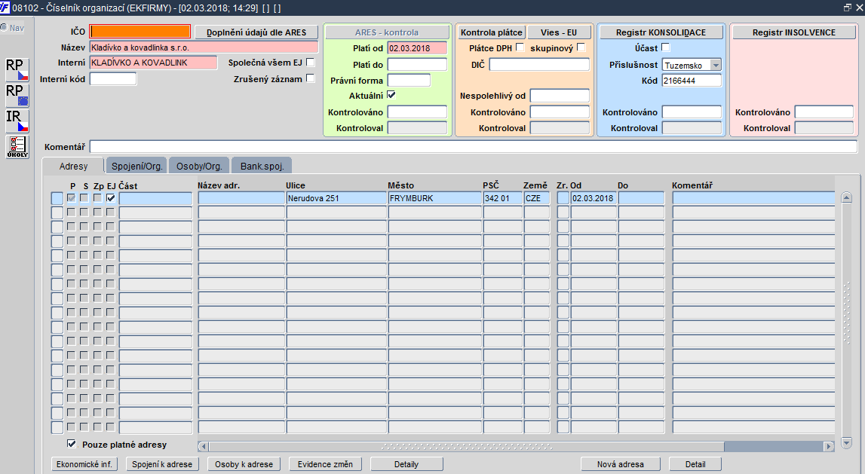This screenshot has width=865, height=474.
Task: Click the horizontal scrollbar right arrow
Action: (829, 446)
